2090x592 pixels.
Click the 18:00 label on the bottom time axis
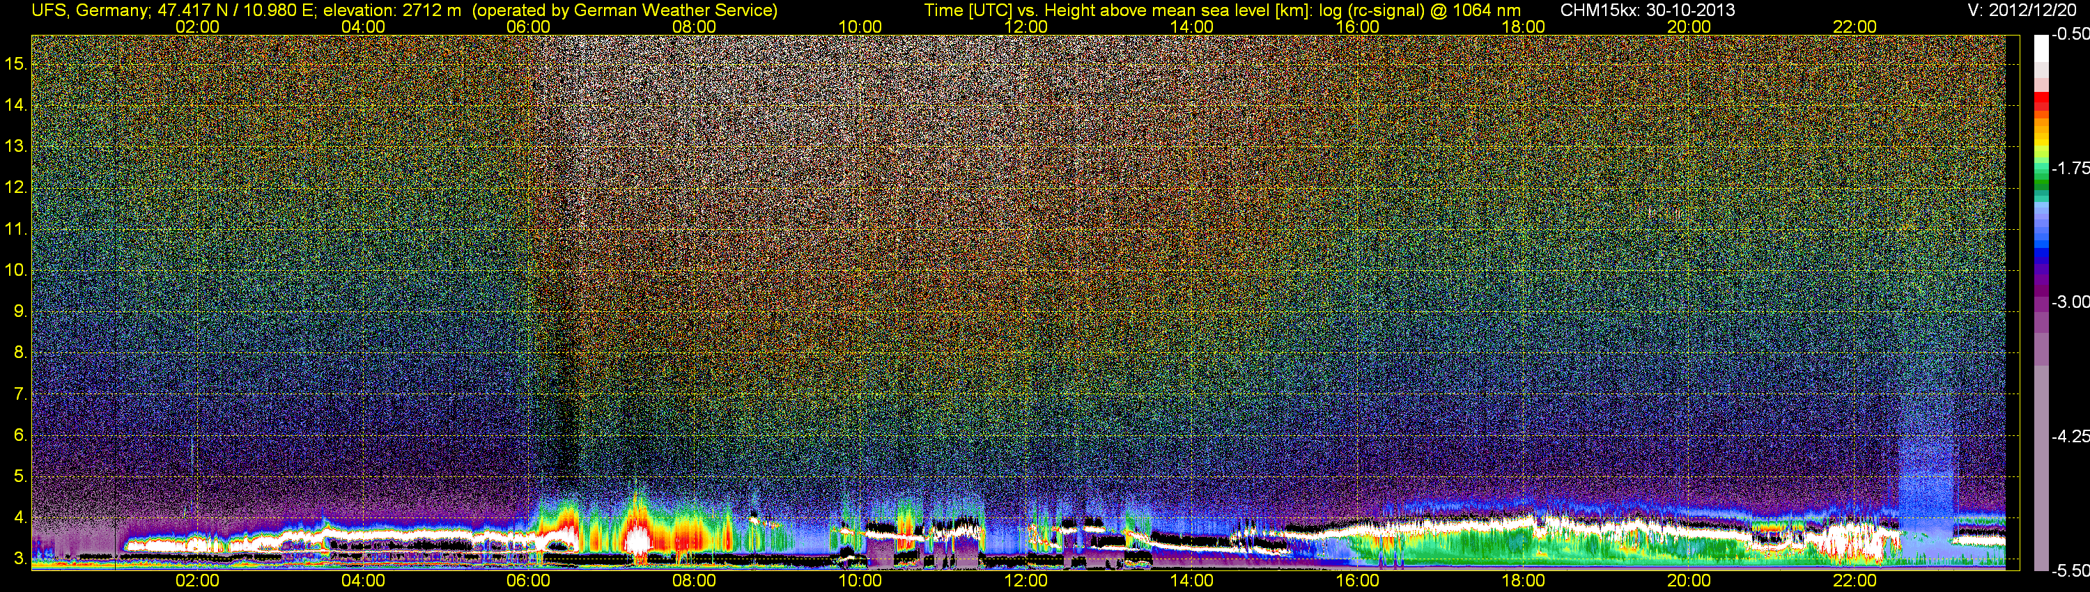pos(1524,581)
